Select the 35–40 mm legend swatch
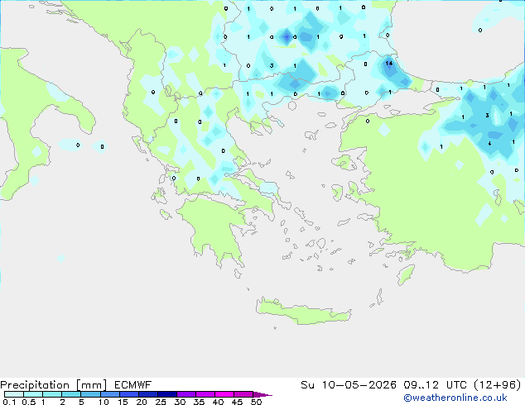This screenshot has height=405, width=525. (x=205, y=394)
